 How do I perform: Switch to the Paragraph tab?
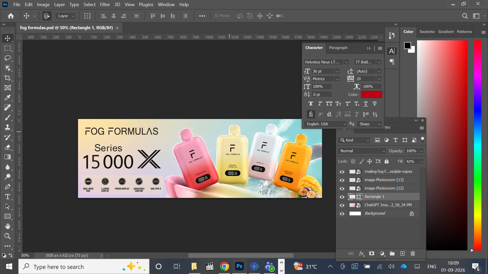pos(338,48)
